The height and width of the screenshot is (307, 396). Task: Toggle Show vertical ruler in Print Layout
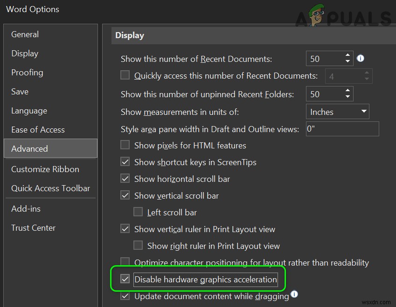[125, 229]
